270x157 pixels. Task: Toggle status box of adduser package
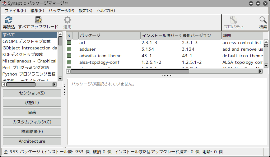click(x=69, y=49)
